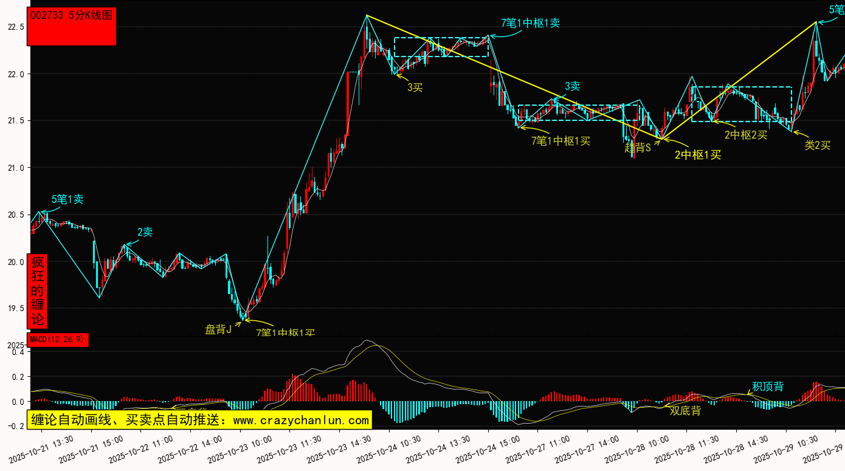Select the 类2买 buy point label

coord(818,145)
